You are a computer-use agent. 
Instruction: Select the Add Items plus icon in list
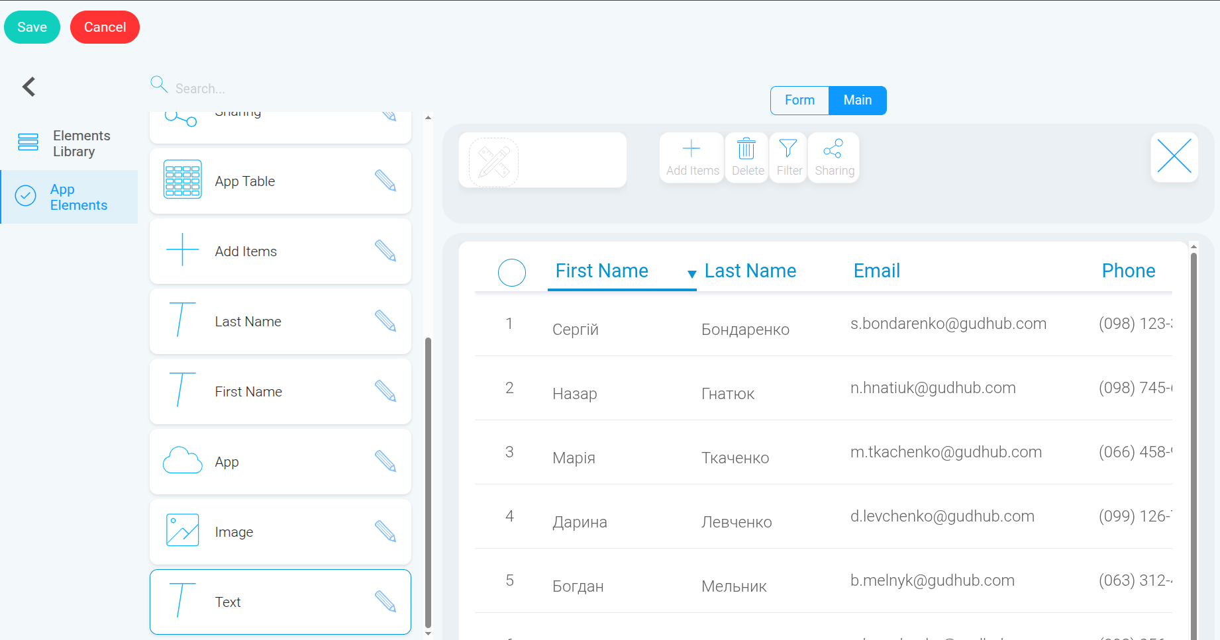[x=183, y=250]
